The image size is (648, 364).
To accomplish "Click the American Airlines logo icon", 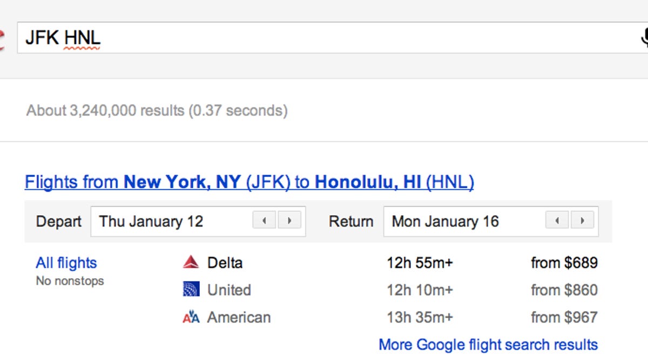I will pos(192,318).
